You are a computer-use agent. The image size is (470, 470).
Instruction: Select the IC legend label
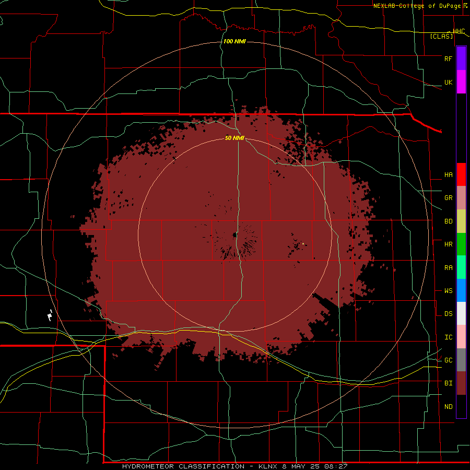pyautogui.click(x=448, y=337)
